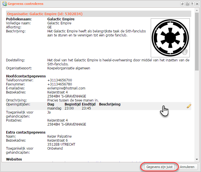Confirm with Gegevens zijn juist button
201x172 pixels.
(159, 167)
